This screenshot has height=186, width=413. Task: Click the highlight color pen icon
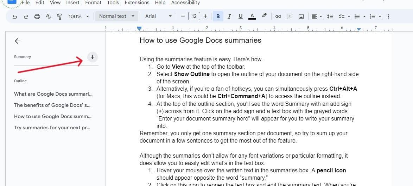pyautogui.click(x=264, y=16)
